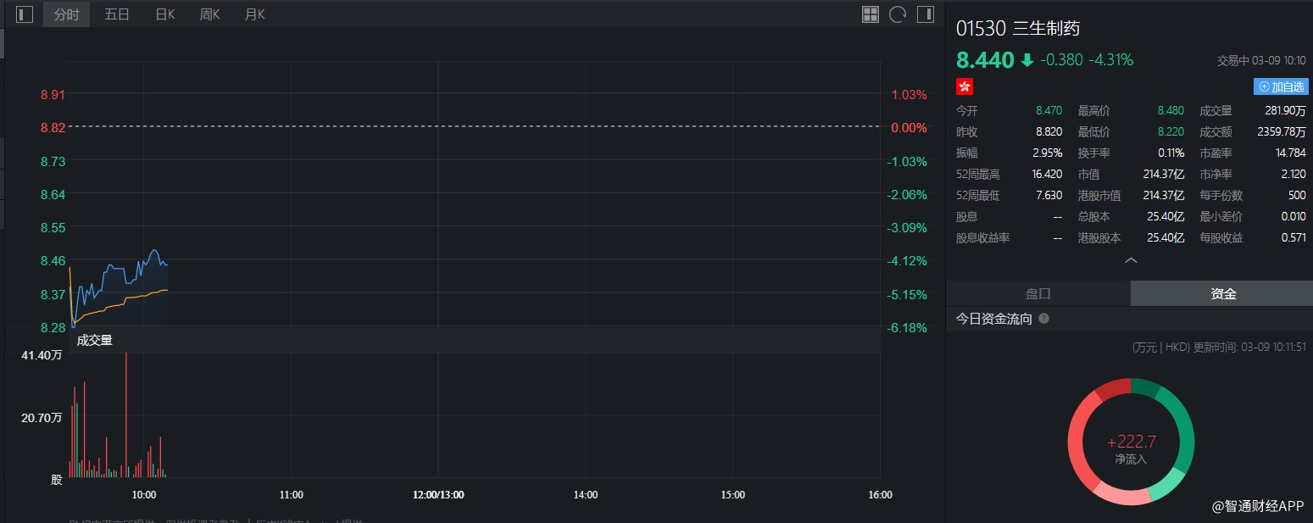The width and height of the screenshot is (1313, 523).
Task: Click the green down arrow next to 8.440
Action: point(1027,60)
